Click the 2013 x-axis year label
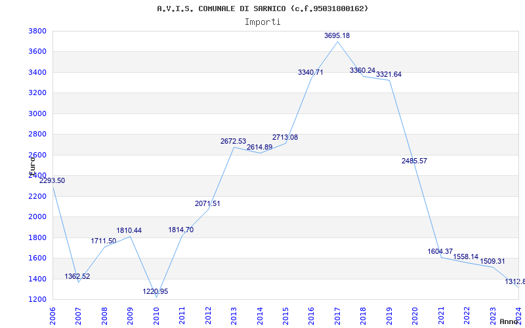This screenshot has width=525, height=328. click(234, 316)
